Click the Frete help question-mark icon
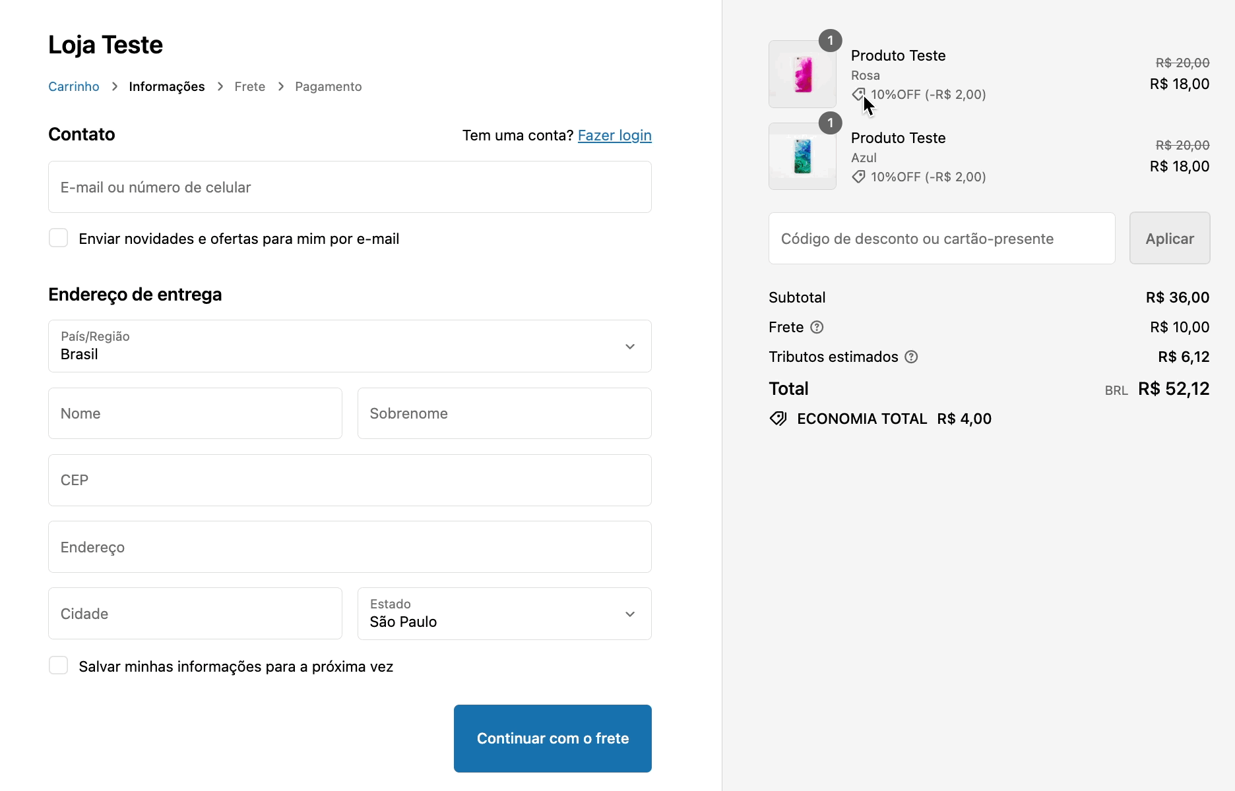Viewport: 1235px width, 791px height. [x=817, y=327]
